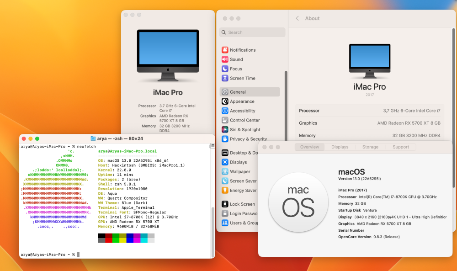Click the Terminal prompt at the bottom line
457x271 pixels.
(50, 255)
